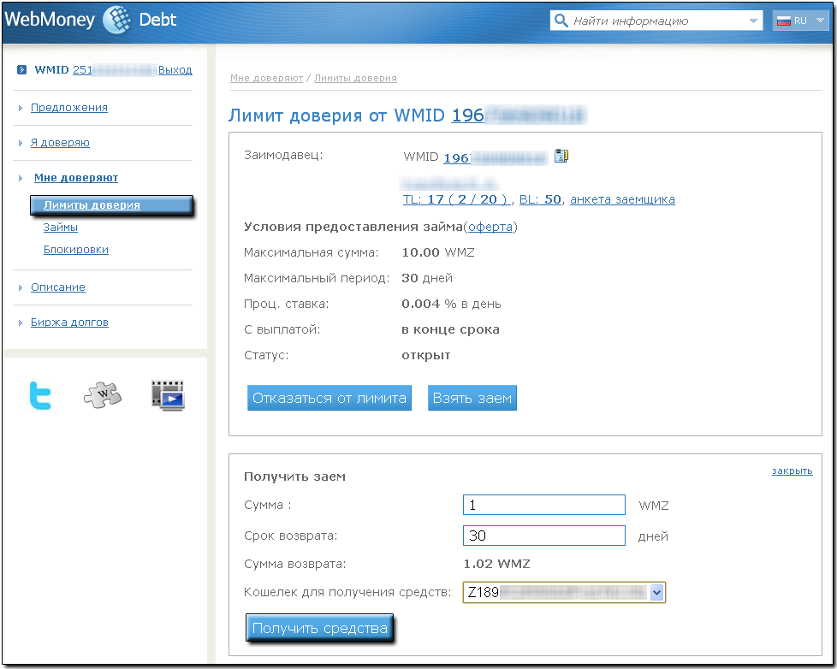Open the wiki puzzle piece icon
Viewport: 837px width, 669px height.
[x=103, y=394]
